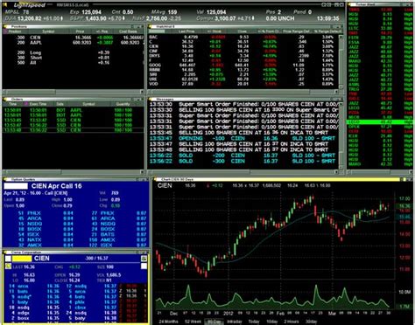Click the Option Quotes window title bar icon
This screenshot has width=415, height=325.
pos(6,179)
